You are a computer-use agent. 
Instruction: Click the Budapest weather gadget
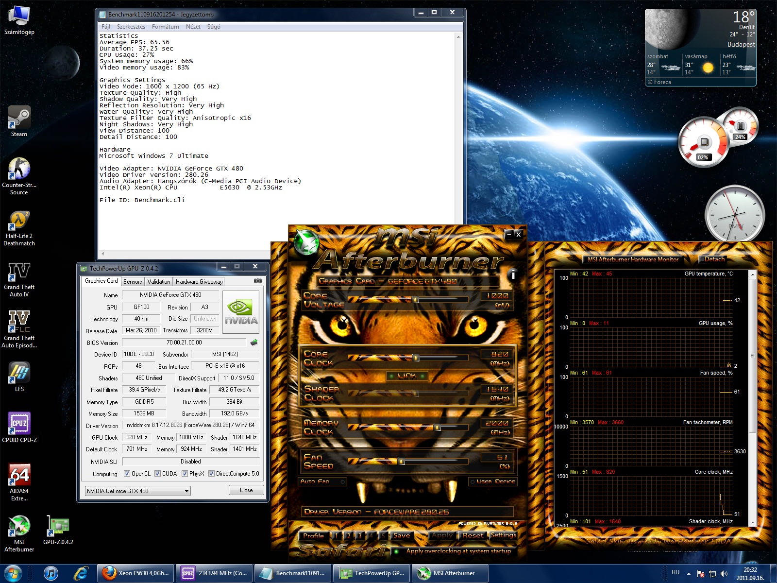tap(701, 48)
